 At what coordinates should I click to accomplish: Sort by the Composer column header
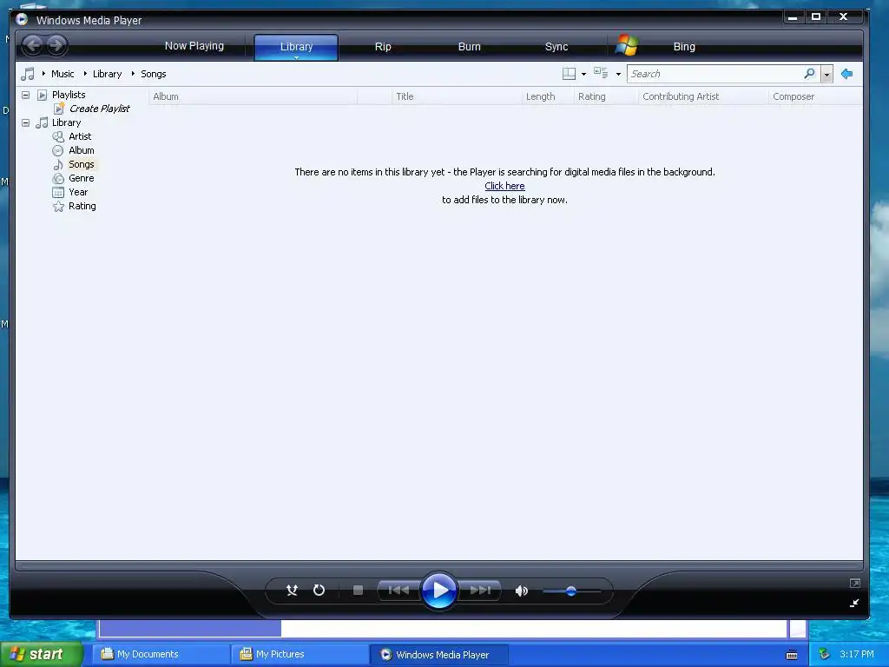[x=815, y=96]
